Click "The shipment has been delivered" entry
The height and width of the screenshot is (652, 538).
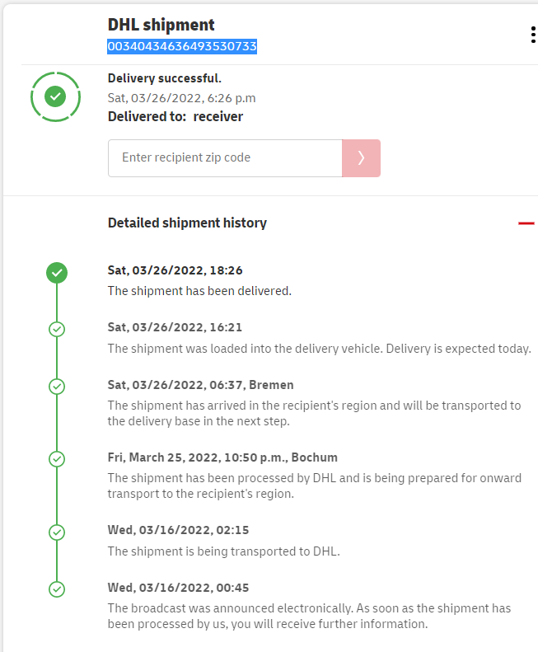tap(199, 291)
